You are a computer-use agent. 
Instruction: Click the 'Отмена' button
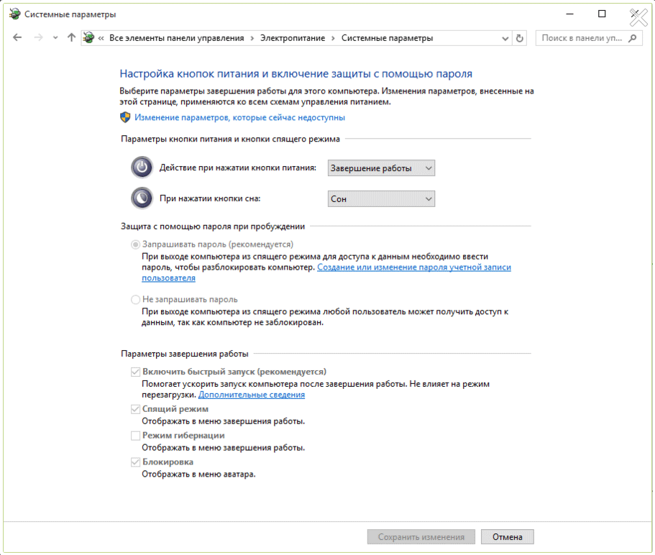coord(507,537)
